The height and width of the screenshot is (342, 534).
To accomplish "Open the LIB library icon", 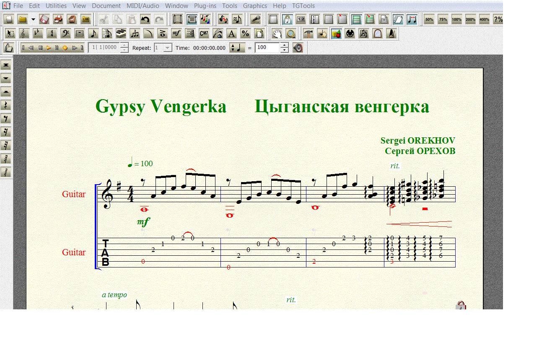I will [86, 19].
